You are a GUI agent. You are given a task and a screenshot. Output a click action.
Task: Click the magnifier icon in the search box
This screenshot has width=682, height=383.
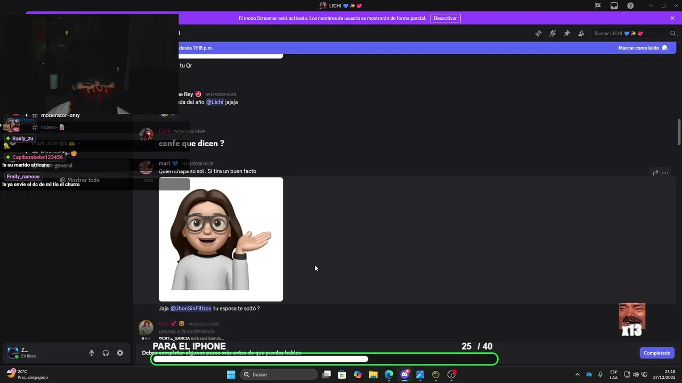(x=672, y=33)
